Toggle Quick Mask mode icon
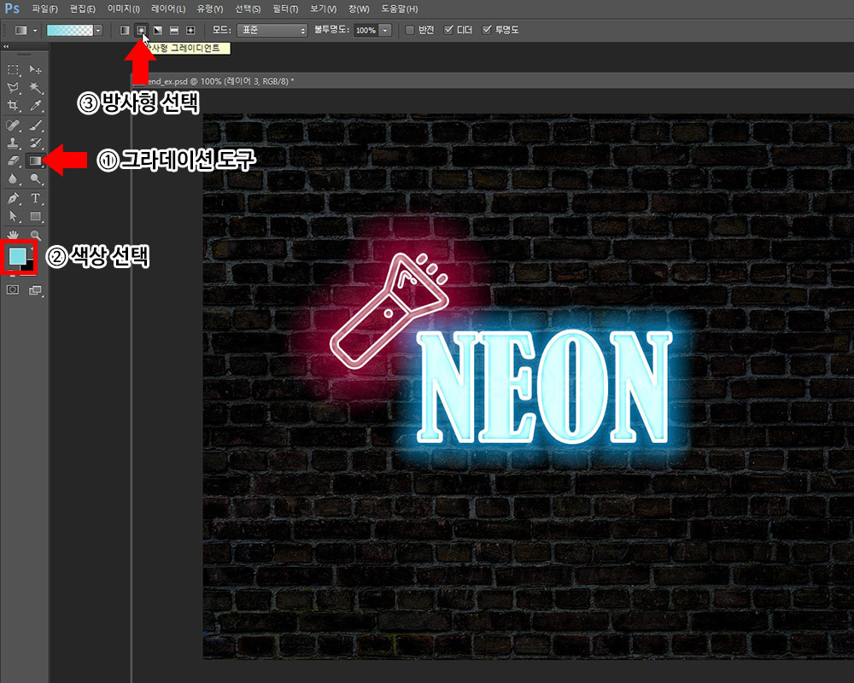 13,289
